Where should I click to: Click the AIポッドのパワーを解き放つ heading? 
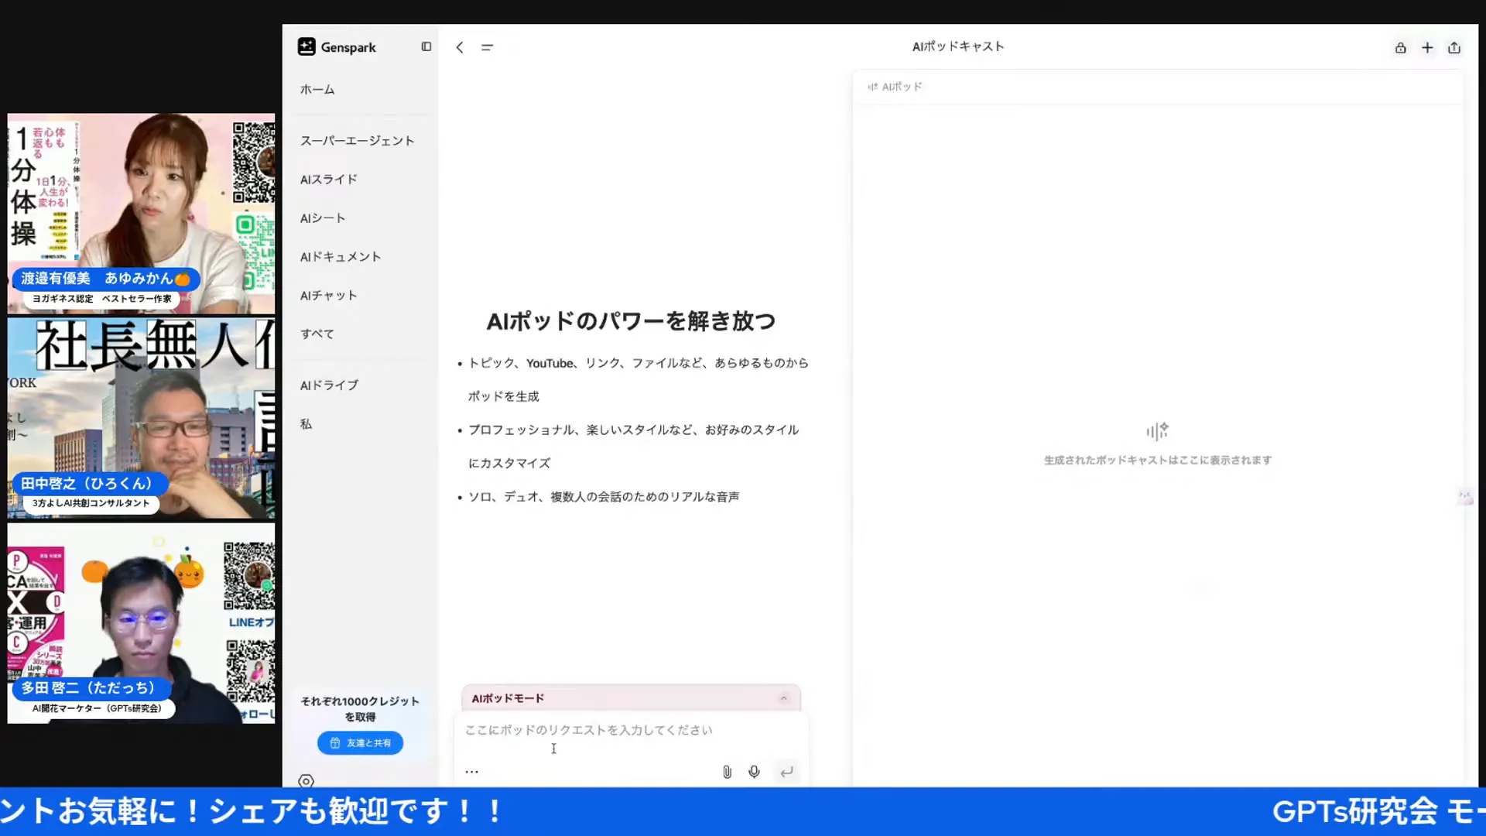tap(631, 321)
